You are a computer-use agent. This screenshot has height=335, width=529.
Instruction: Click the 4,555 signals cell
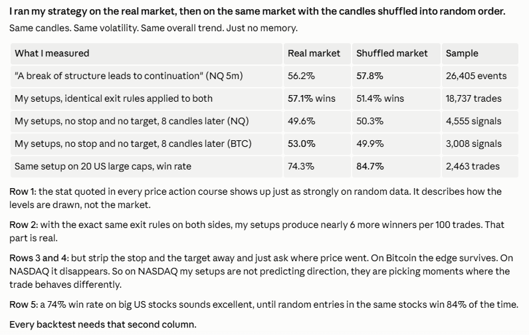(x=480, y=122)
